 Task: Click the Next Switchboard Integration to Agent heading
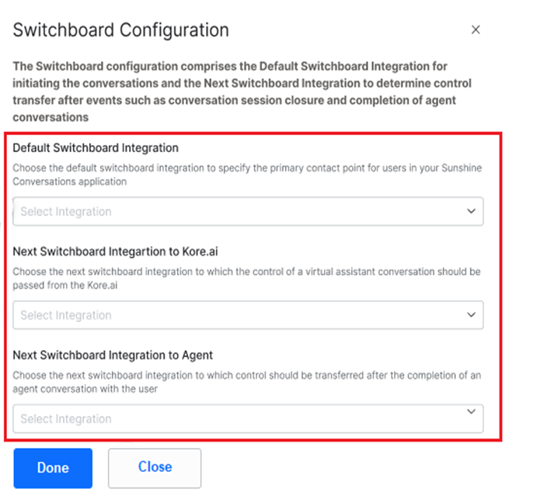click(x=113, y=356)
